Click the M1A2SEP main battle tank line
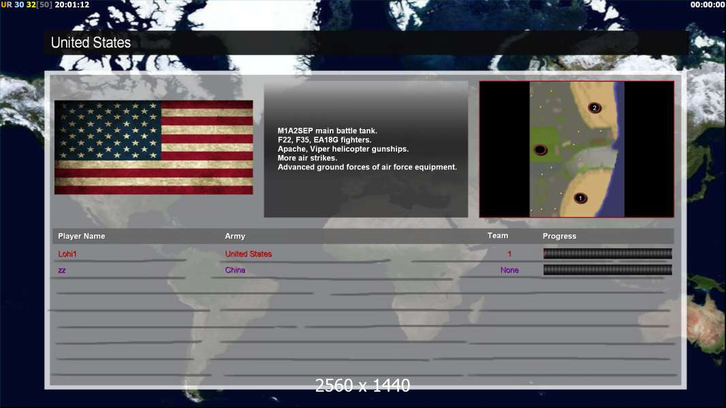This screenshot has width=726, height=408. pyautogui.click(x=328, y=131)
